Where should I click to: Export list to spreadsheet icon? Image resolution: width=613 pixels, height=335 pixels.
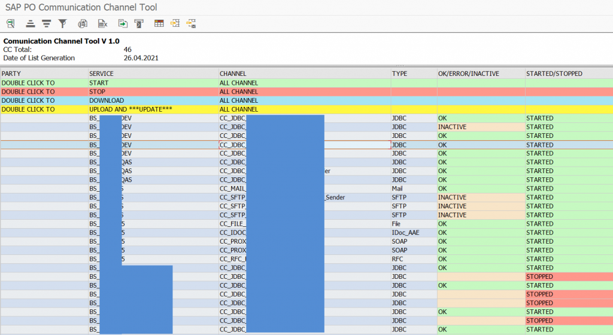102,23
